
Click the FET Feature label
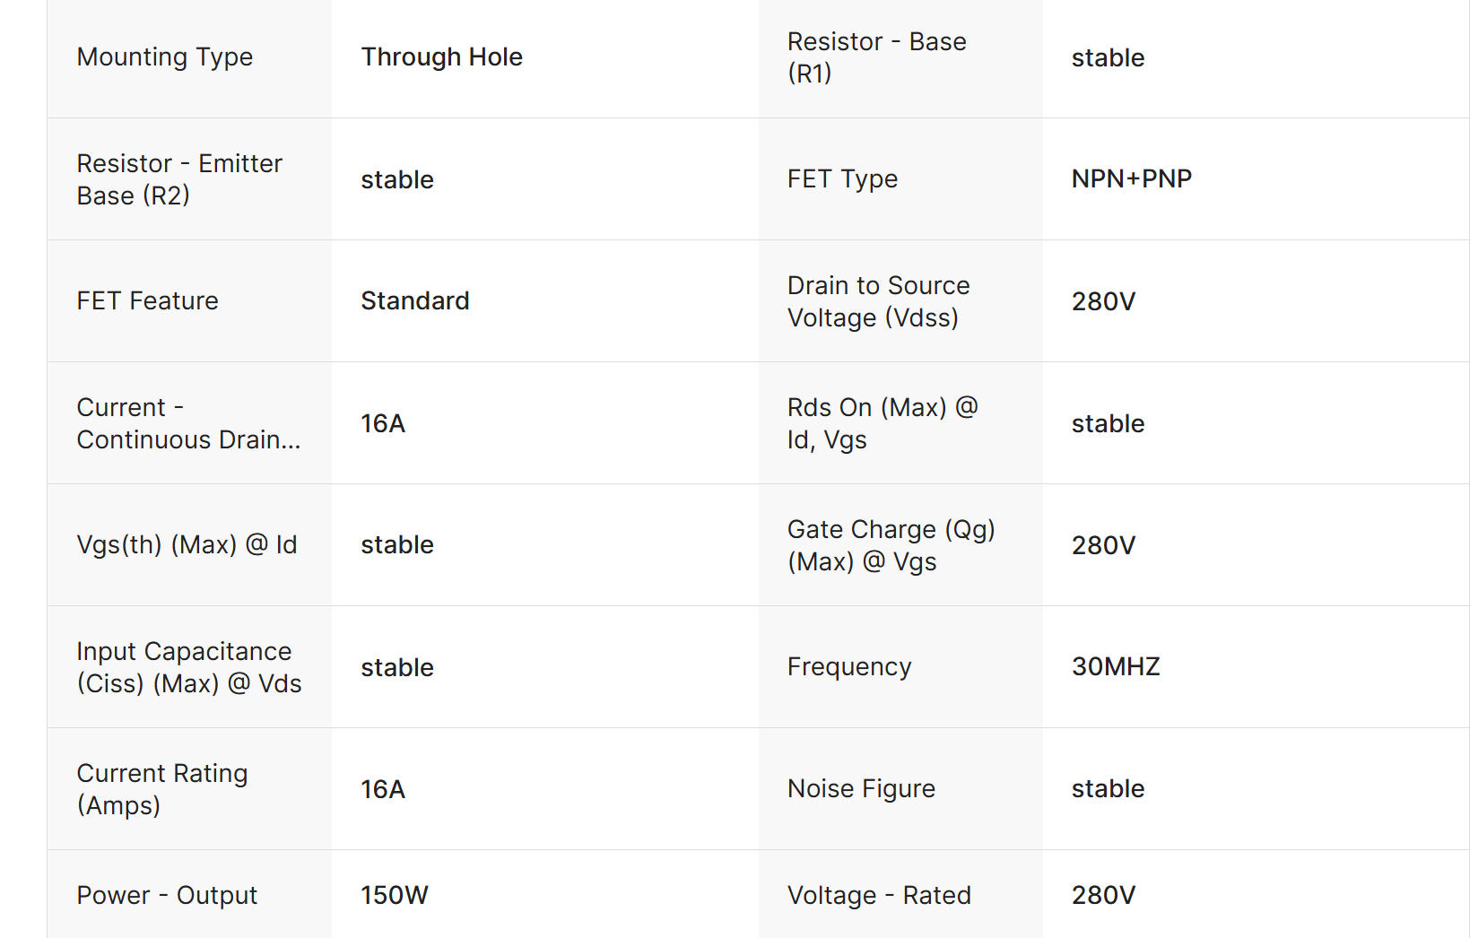(x=147, y=301)
